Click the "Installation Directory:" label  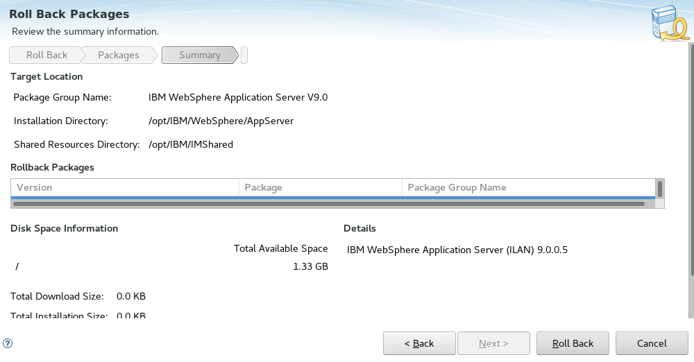click(x=60, y=121)
